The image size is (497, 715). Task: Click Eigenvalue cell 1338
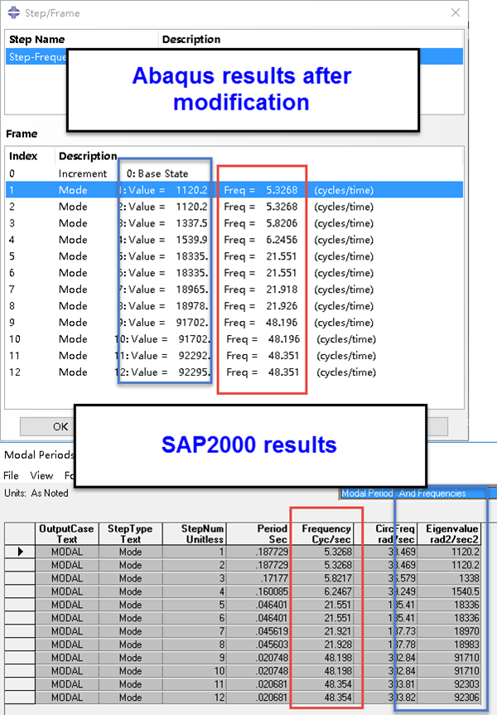coord(449,578)
